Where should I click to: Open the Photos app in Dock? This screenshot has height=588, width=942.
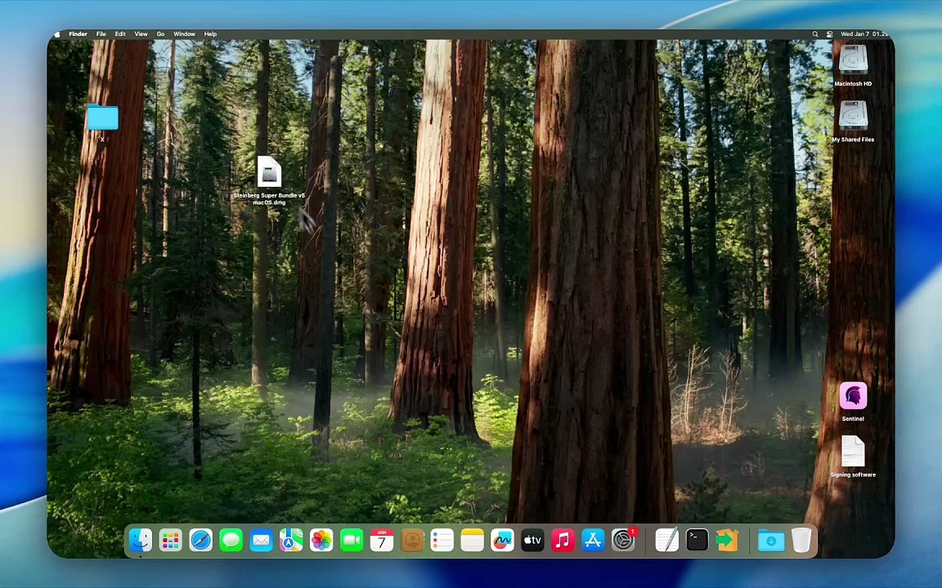point(321,540)
